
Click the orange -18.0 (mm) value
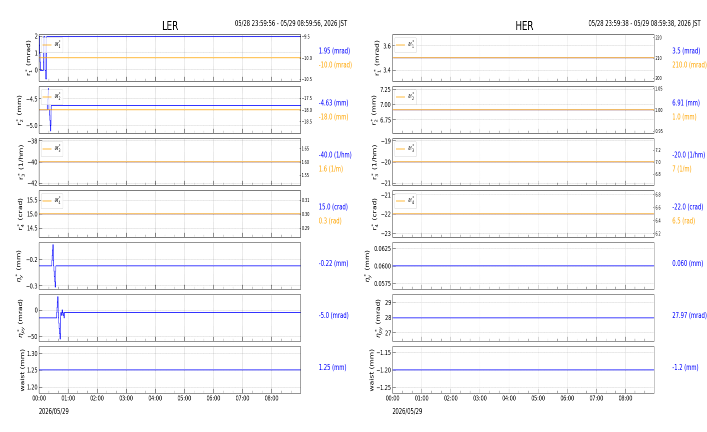[333, 117]
